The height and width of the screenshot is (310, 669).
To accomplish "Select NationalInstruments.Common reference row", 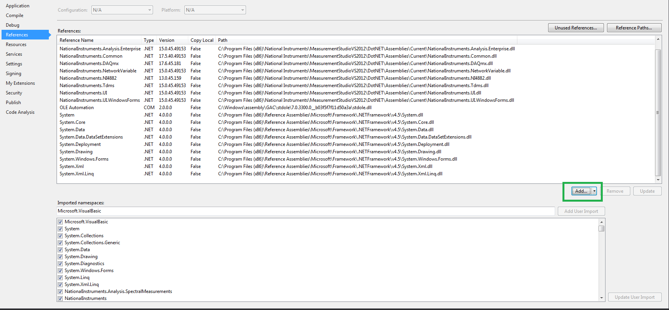I will [x=287, y=56].
